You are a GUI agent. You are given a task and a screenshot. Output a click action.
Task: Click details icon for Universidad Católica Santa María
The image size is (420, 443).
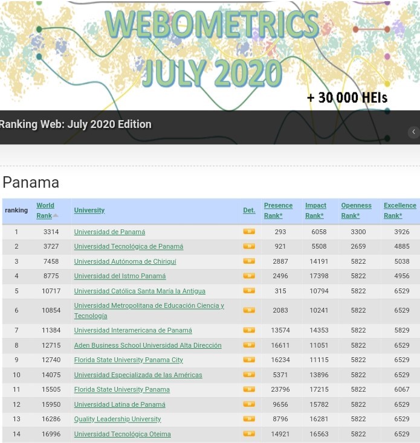point(249,291)
